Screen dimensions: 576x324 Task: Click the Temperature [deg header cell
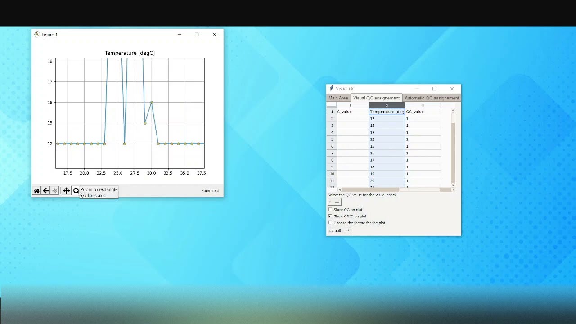pos(387,112)
